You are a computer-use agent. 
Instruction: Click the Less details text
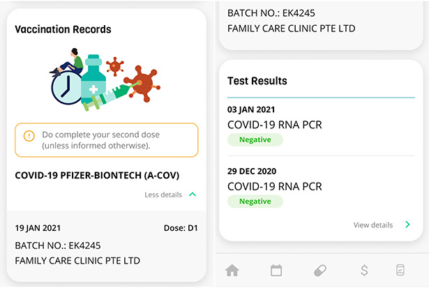click(x=163, y=195)
